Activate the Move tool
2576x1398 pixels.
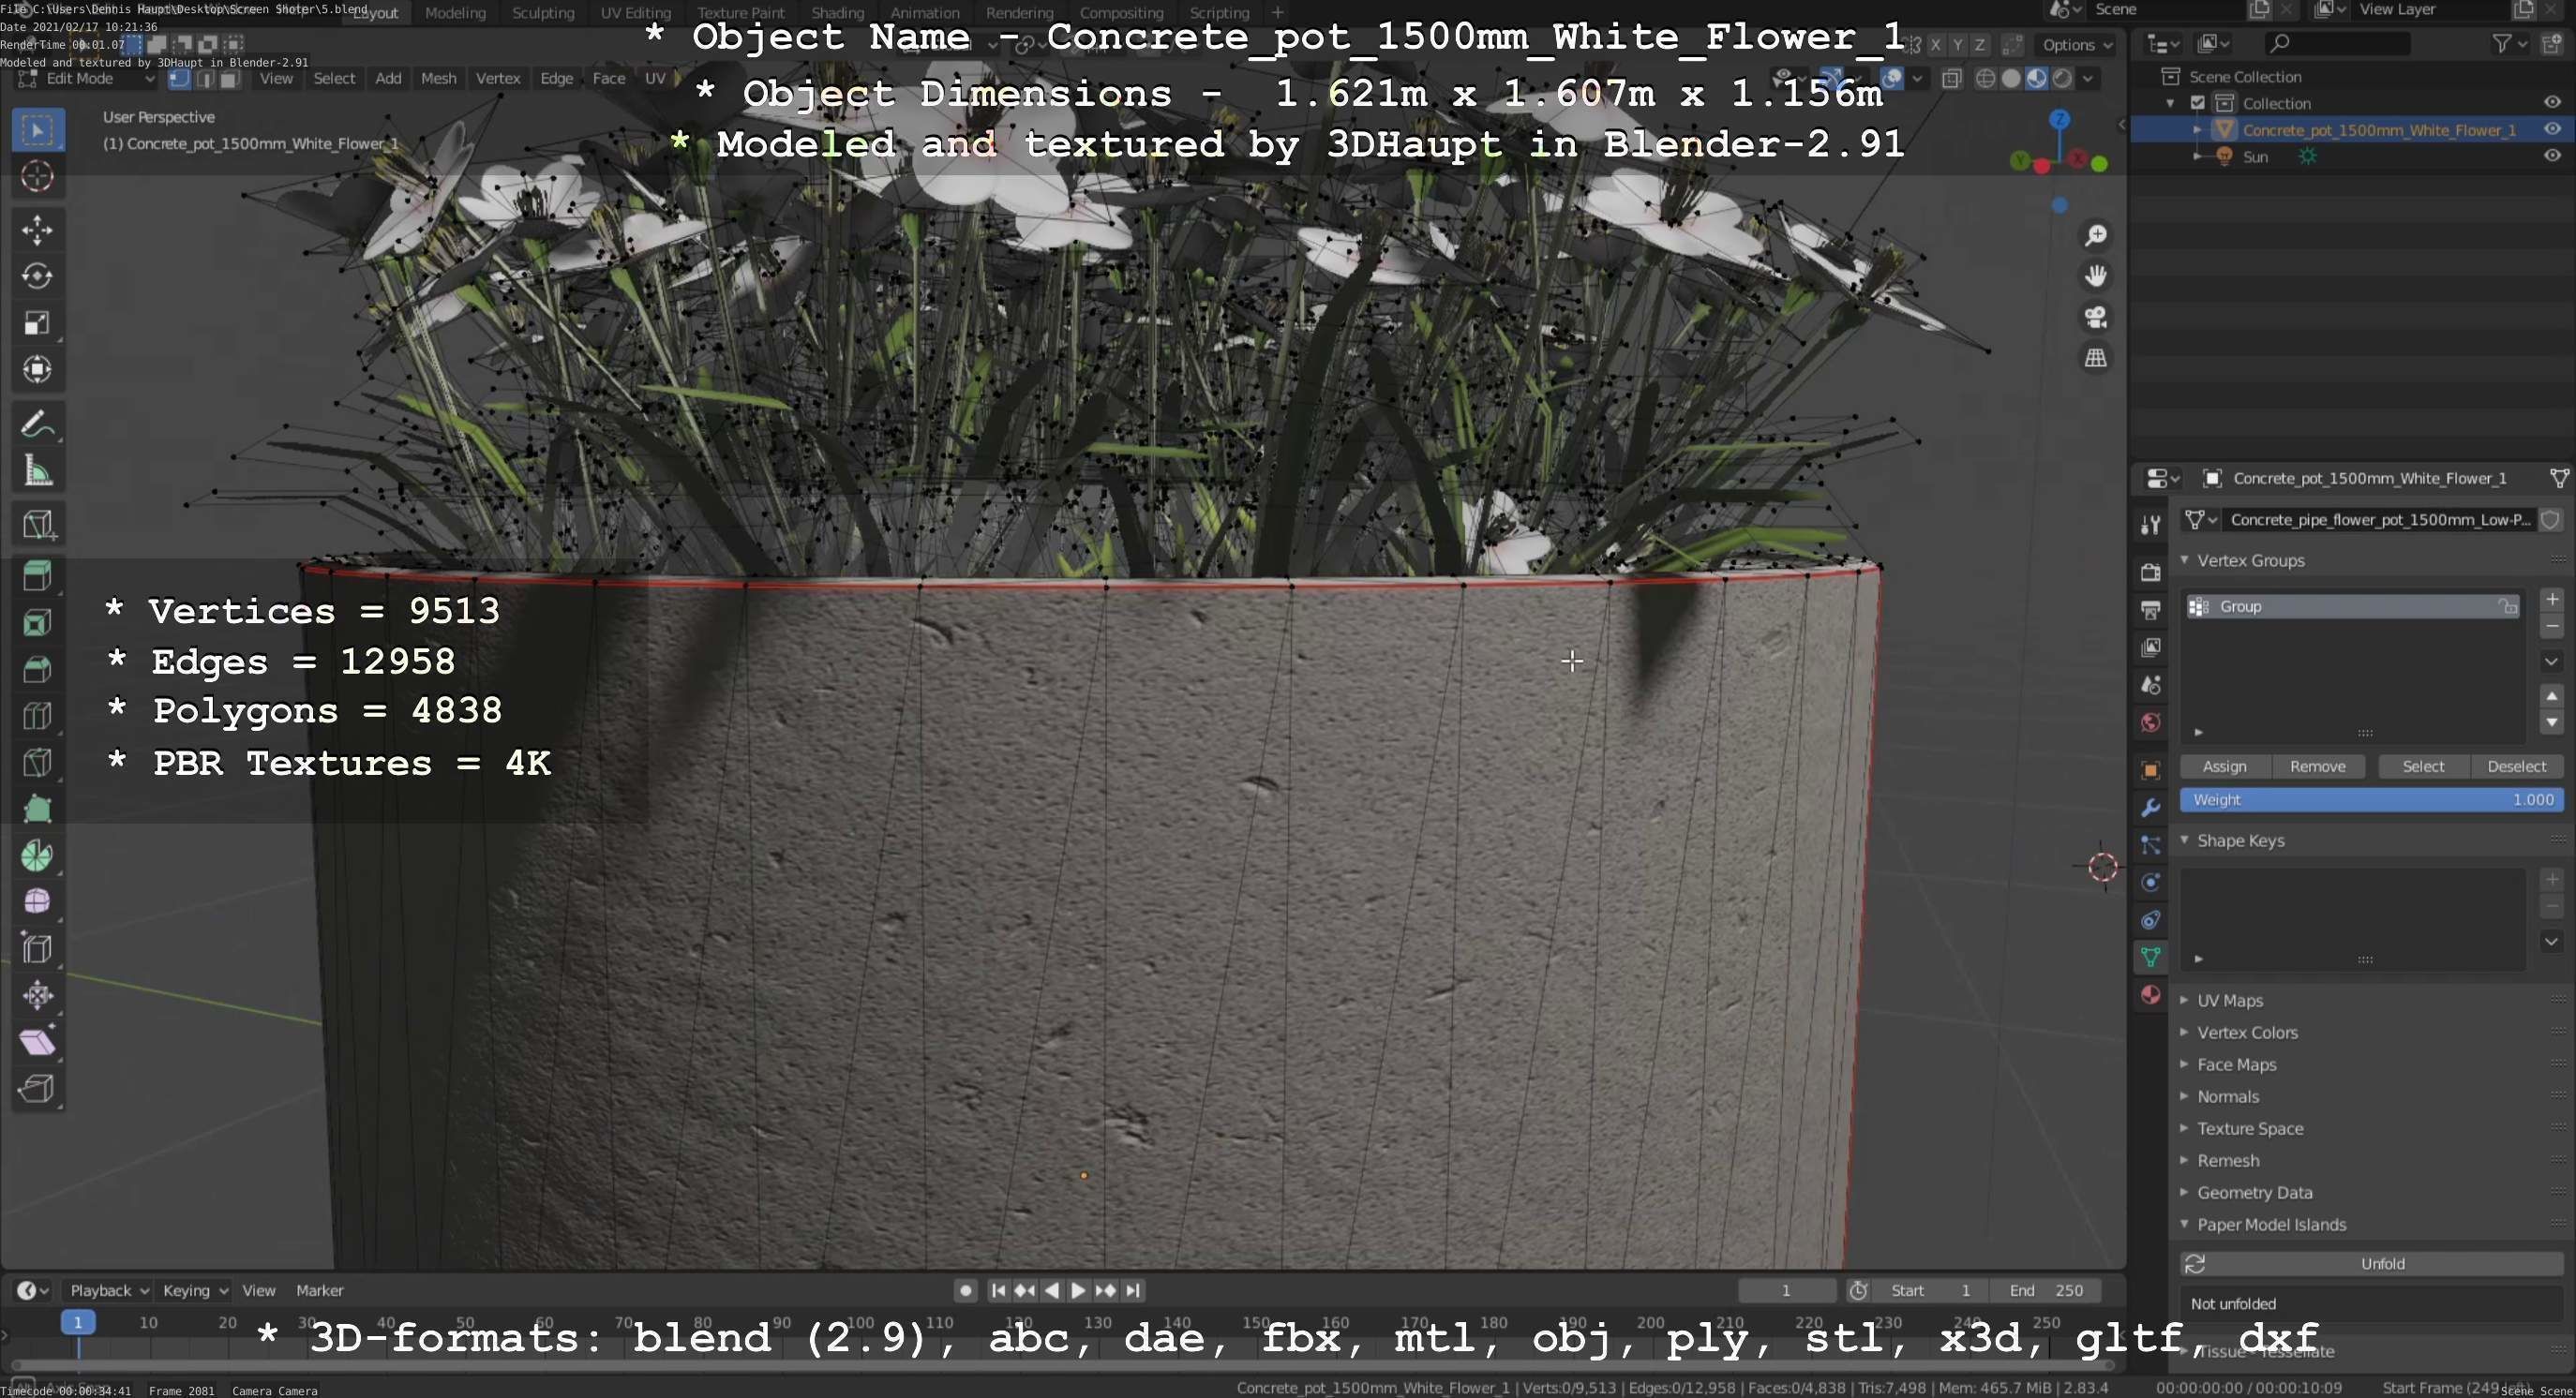click(37, 230)
